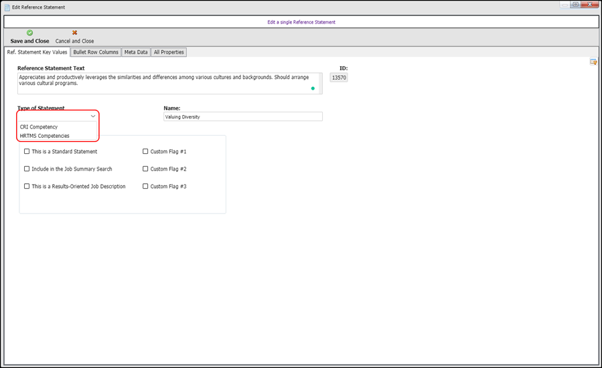Toggle 'This is a Results-Oriented Job Description'
The height and width of the screenshot is (368, 602).
[x=27, y=186]
